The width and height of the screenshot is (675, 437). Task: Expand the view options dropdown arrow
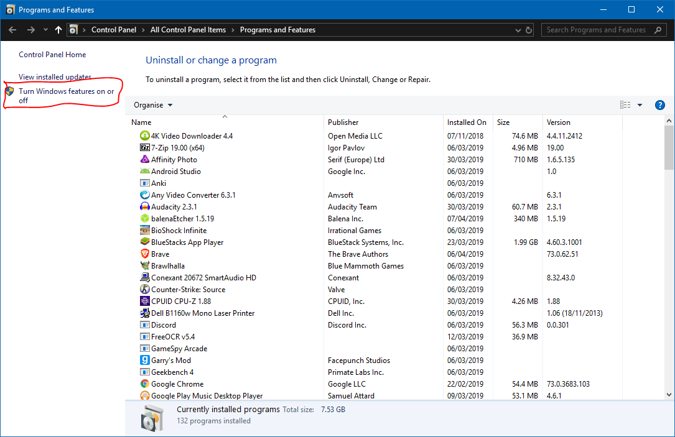(640, 105)
